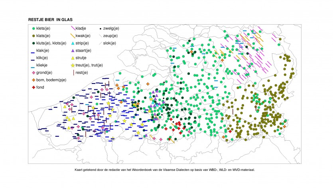Click the thin gray backslash beside zeup(je)

[x=100, y=36]
